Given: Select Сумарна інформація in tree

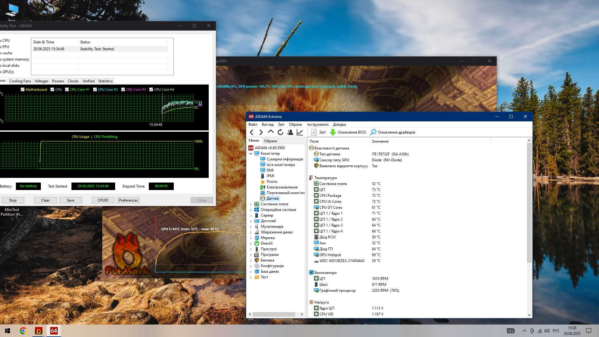Looking at the screenshot, I should click(285, 159).
